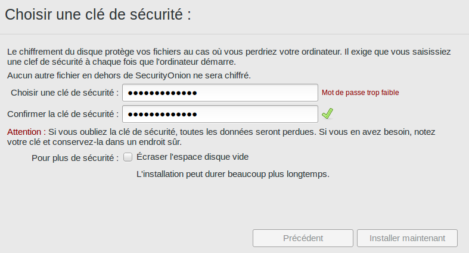This screenshot has width=469, height=253.
Task: Click the disk encryption description paragraph
Action: [x=232, y=57]
